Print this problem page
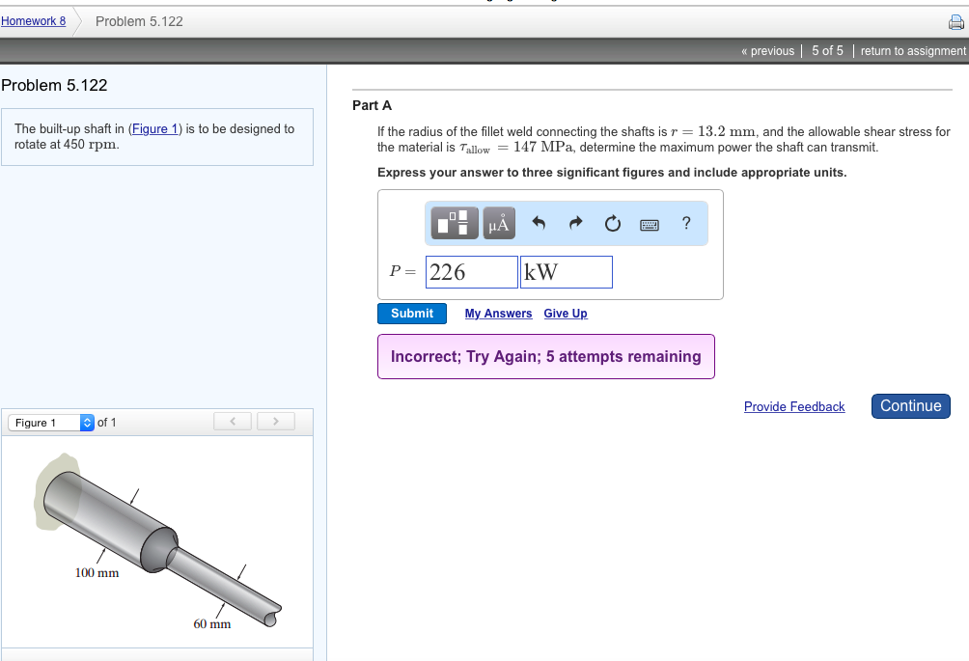969x661 pixels. click(x=956, y=22)
